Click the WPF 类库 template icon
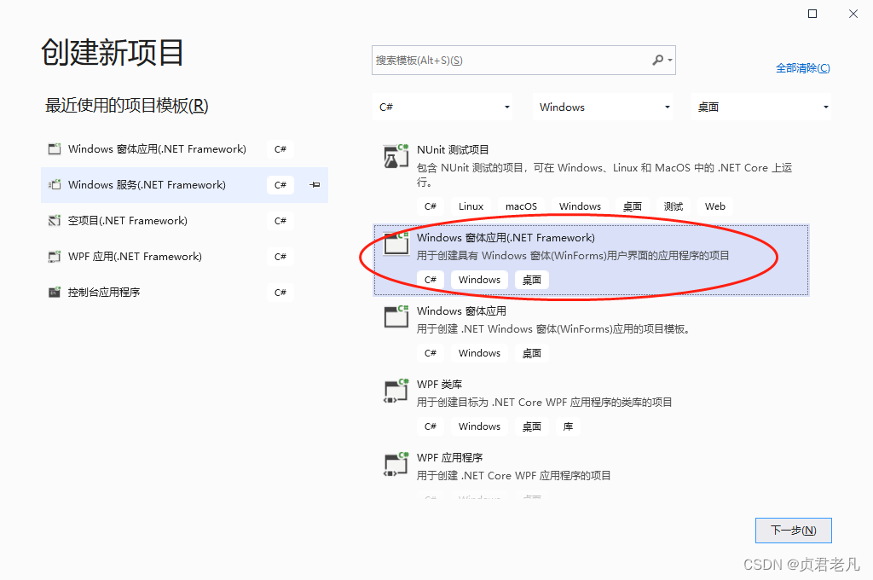This screenshot has height=580, width=873. 396,390
